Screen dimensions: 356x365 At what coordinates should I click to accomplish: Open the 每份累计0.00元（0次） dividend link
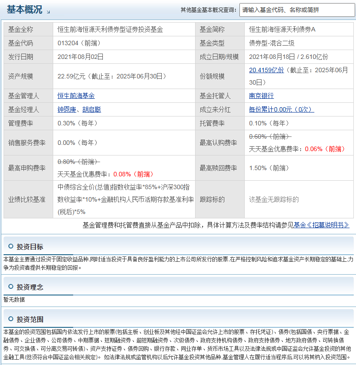click(x=282, y=109)
